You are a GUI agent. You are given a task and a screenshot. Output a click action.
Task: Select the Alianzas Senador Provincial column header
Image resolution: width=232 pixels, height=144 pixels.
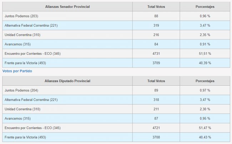67,7
